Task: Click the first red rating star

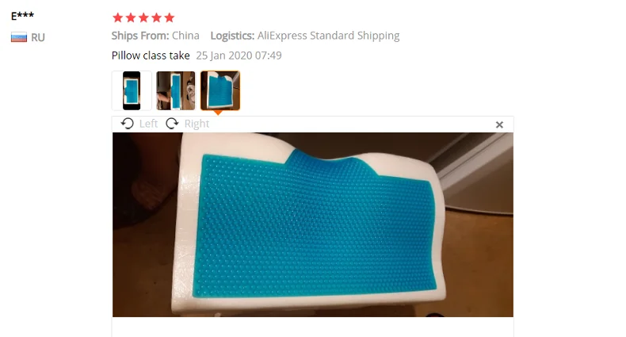Action: tap(118, 17)
